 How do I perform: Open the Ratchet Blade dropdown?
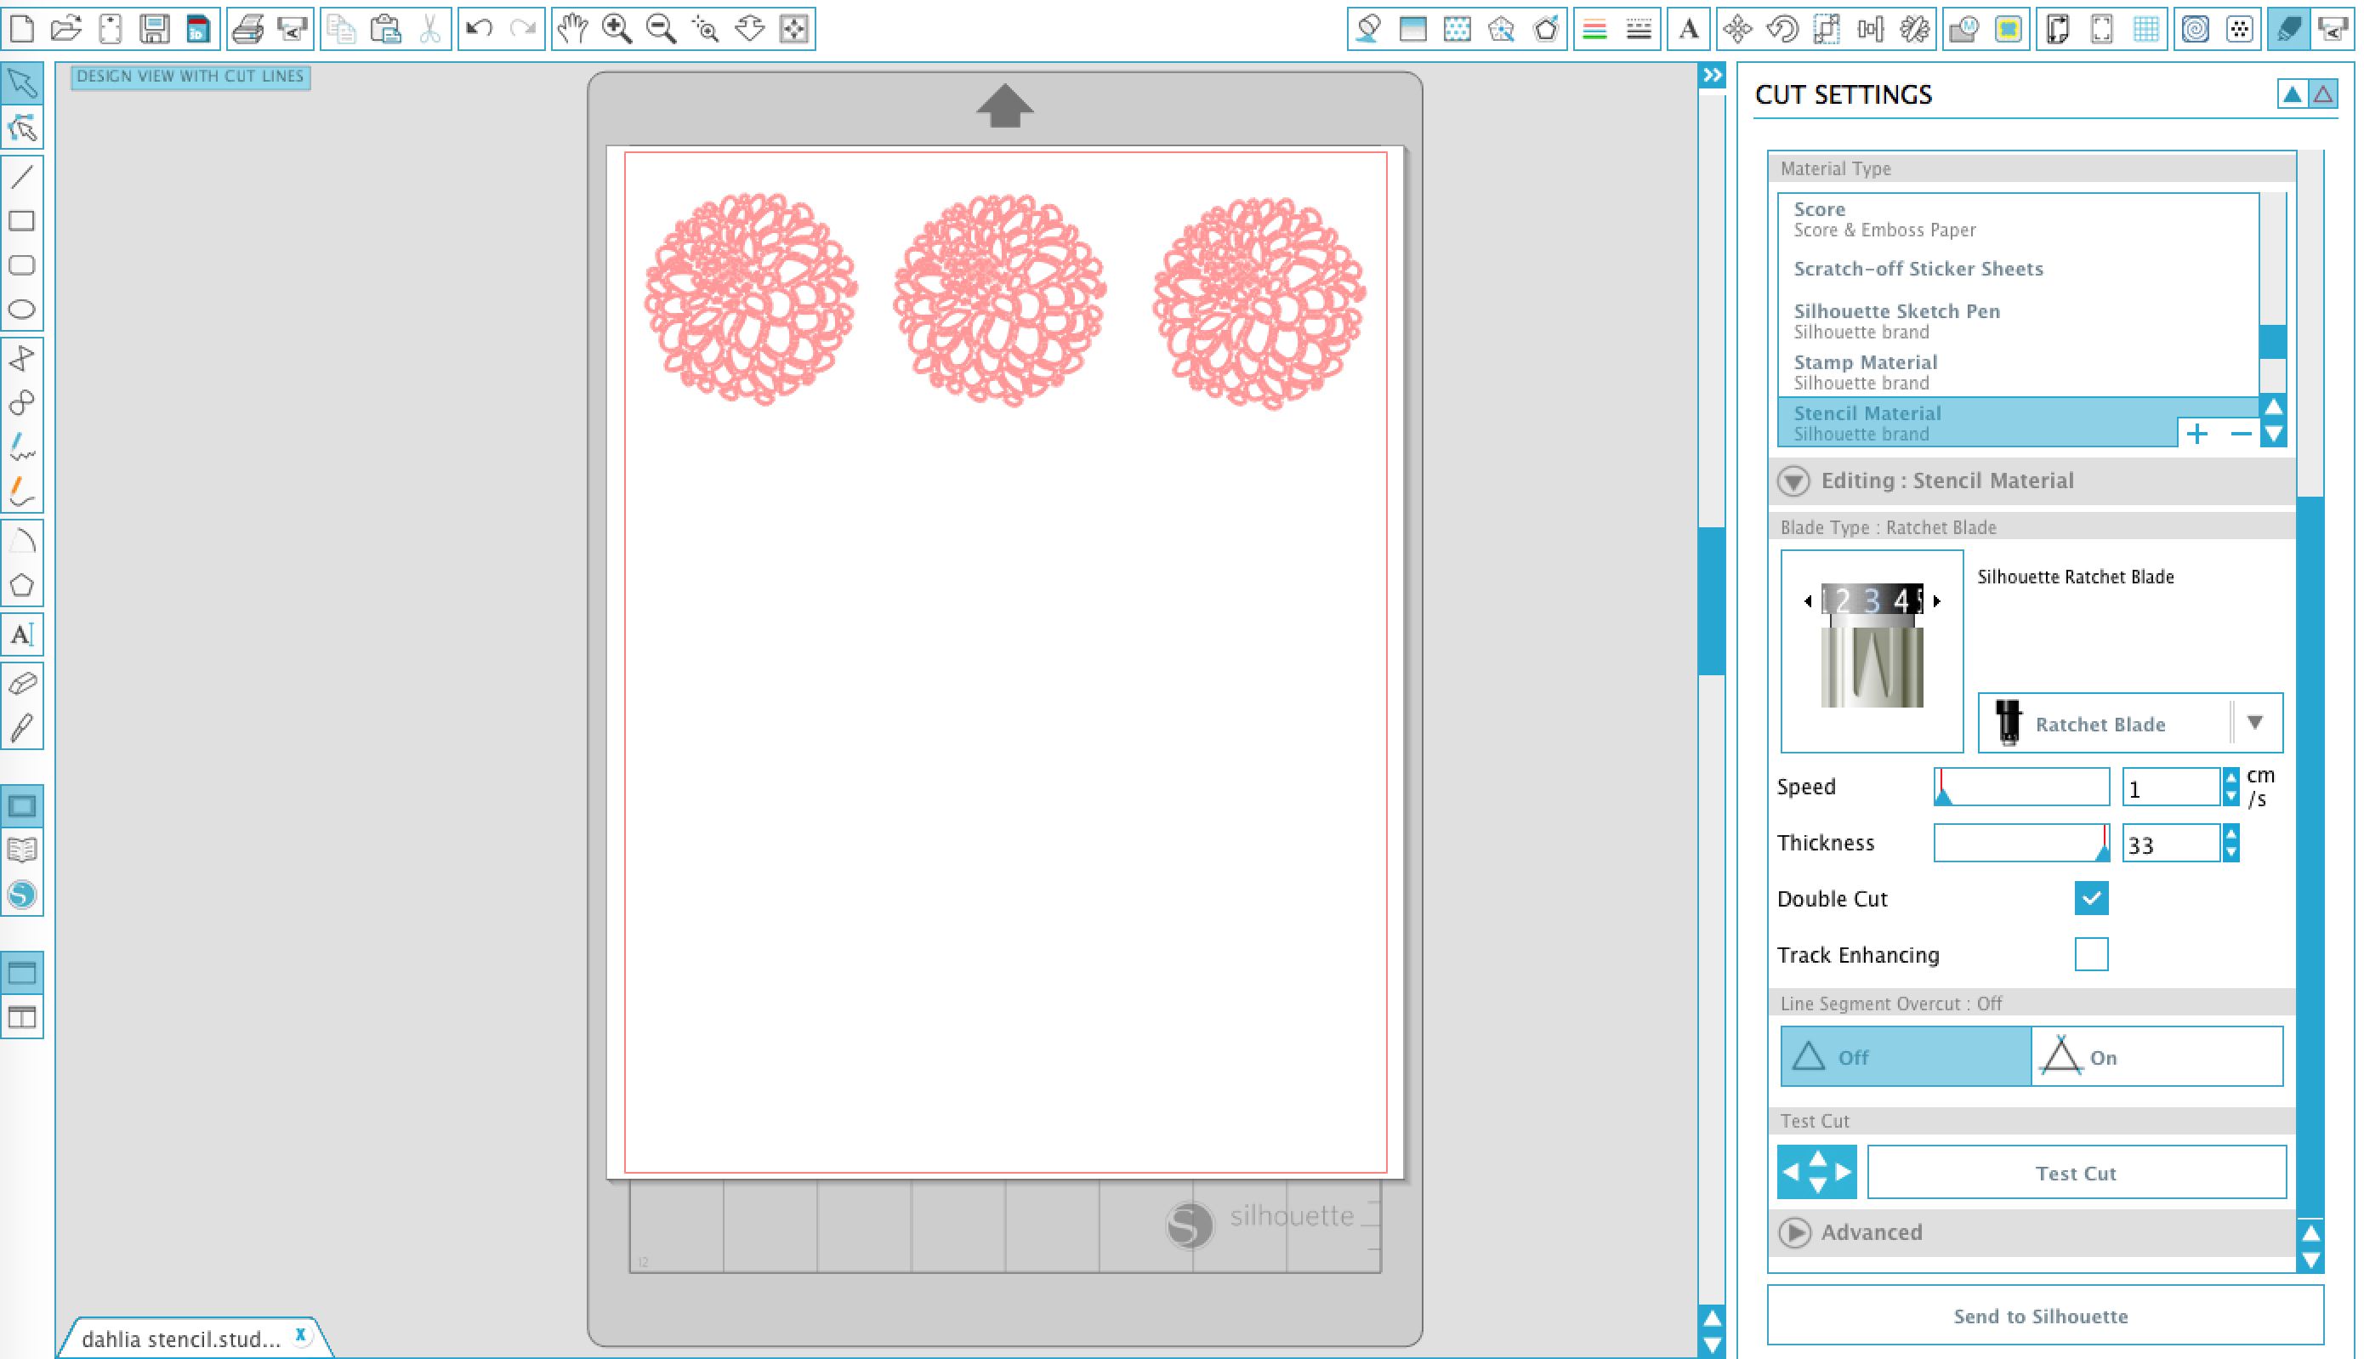2255,725
